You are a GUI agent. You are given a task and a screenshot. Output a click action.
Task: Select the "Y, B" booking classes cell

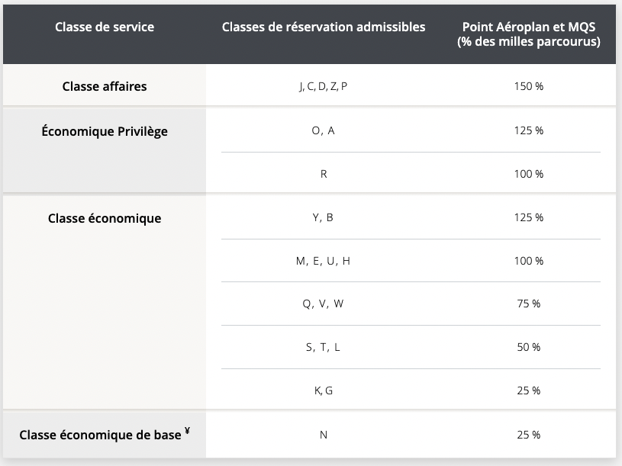pyautogui.click(x=324, y=217)
